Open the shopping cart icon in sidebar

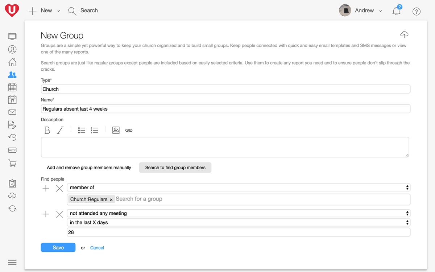point(12,163)
